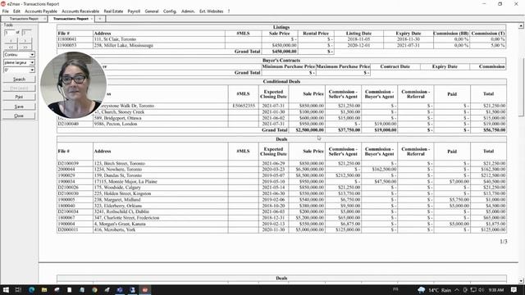Open Google Chrome from the taskbar
The width and height of the screenshot is (525, 295).
coord(95,289)
